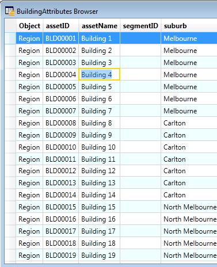Image resolution: width=217 pixels, height=267 pixels.
Task: Click the suburb column header
Action: click(189, 26)
